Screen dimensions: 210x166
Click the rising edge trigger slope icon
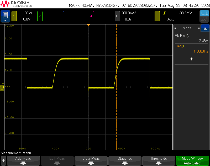pos(165,13)
